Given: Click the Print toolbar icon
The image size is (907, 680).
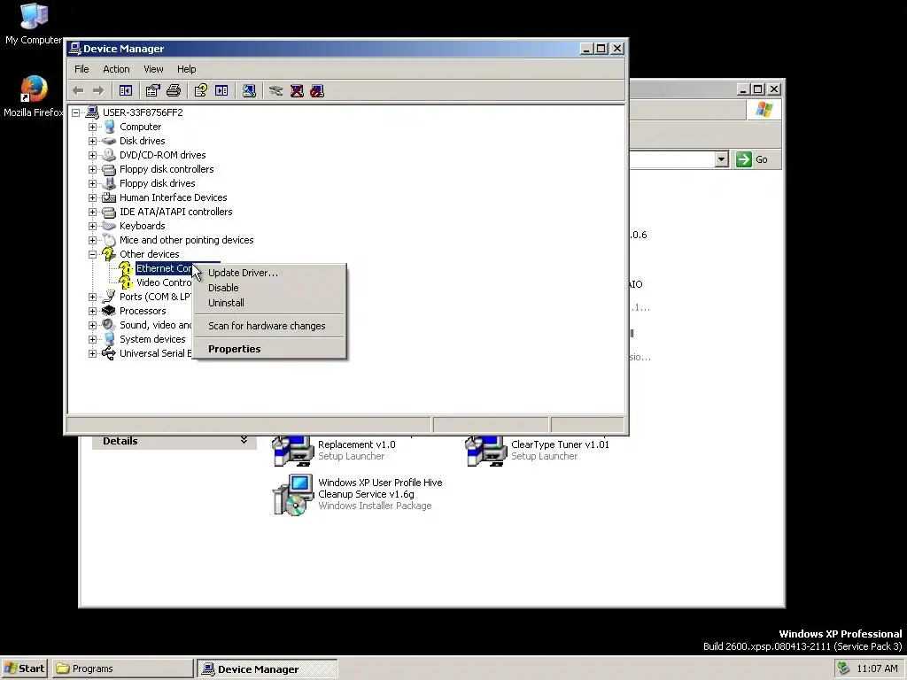Looking at the screenshot, I should coord(174,91).
